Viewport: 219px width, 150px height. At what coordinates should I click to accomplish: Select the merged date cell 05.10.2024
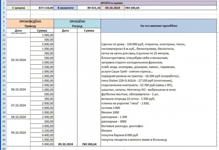[18, 60]
